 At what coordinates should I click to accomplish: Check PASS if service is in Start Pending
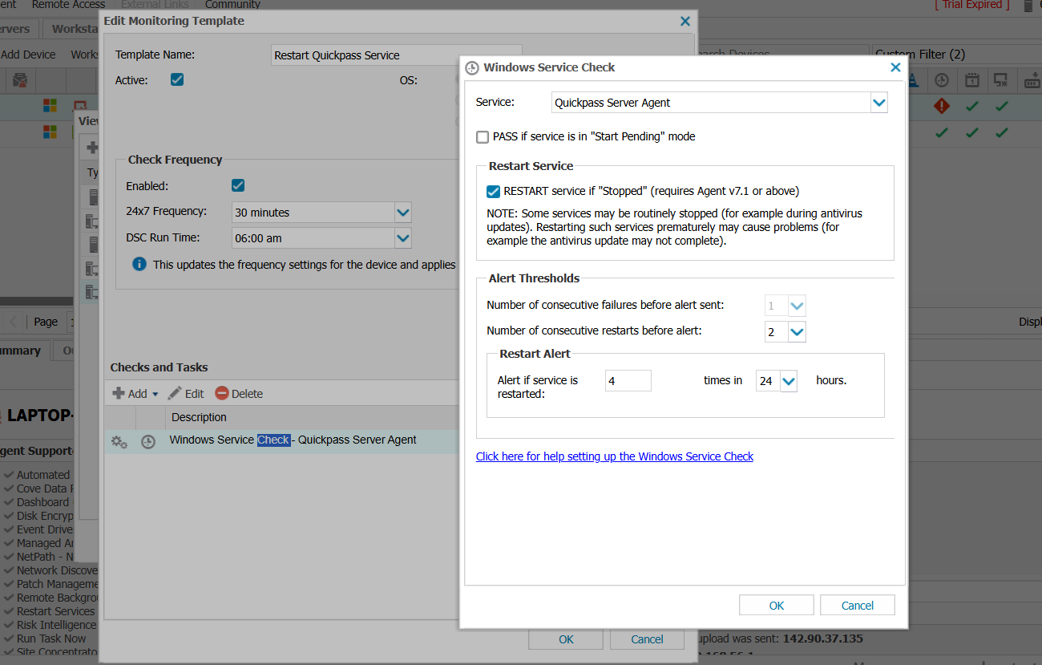click(x=483, y=137)
